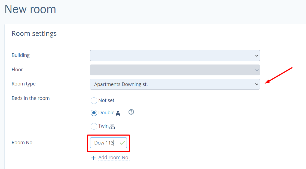Click the Floor dropdown chevron arrow
306x169 pixels.
(x=257, y=70)
